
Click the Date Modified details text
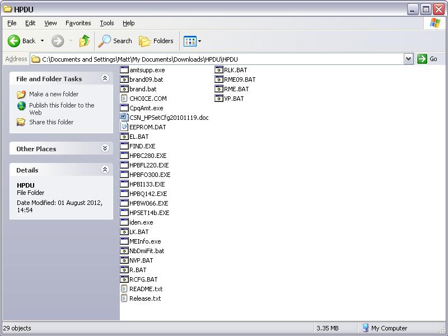point(59,206)
